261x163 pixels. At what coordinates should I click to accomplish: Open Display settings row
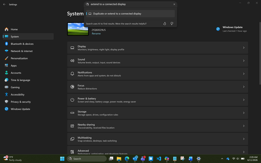click(x=158, y=48)
